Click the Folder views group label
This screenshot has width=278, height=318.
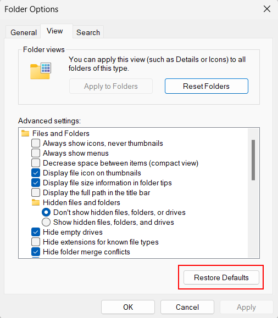click(x=44, y=49)
